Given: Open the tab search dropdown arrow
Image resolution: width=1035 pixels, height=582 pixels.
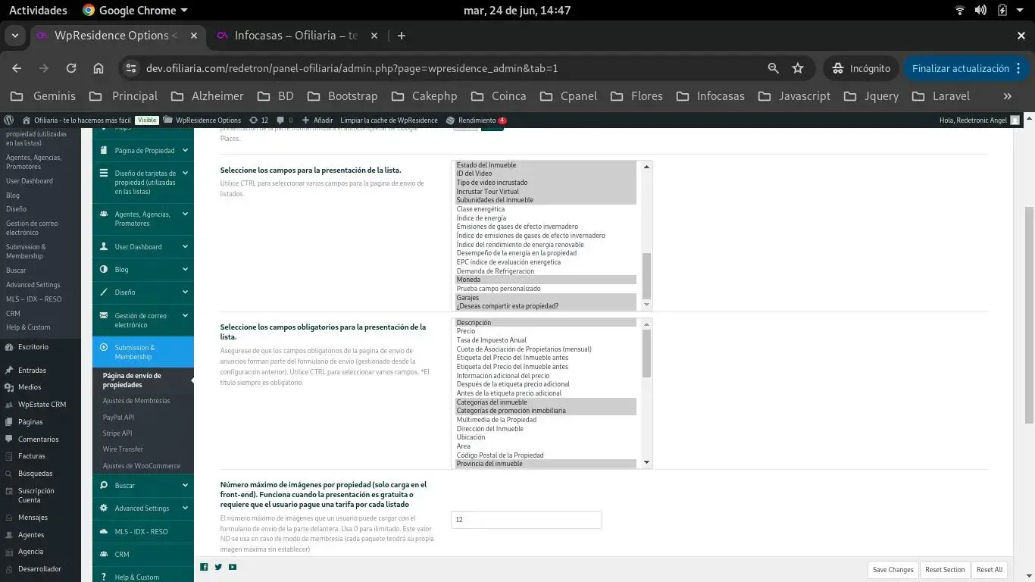Looking at the screenshot, I should [15, 36].
